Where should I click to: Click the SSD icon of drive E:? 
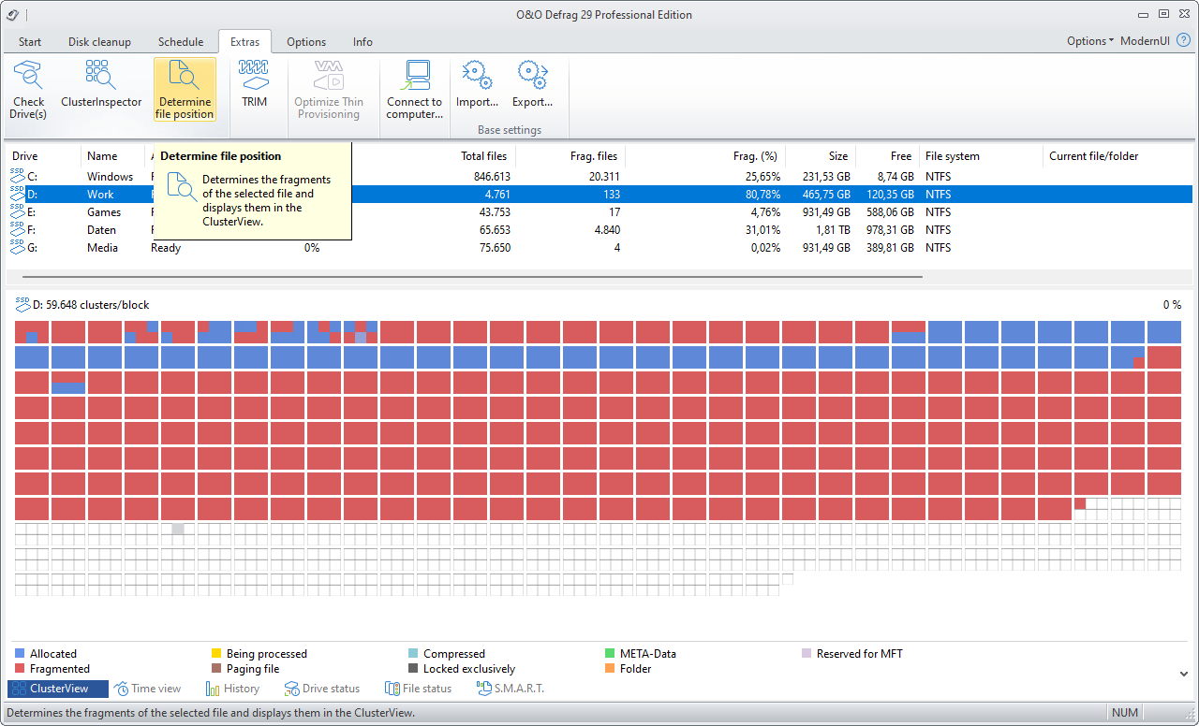pyautogui.click(x=18, y=211)
